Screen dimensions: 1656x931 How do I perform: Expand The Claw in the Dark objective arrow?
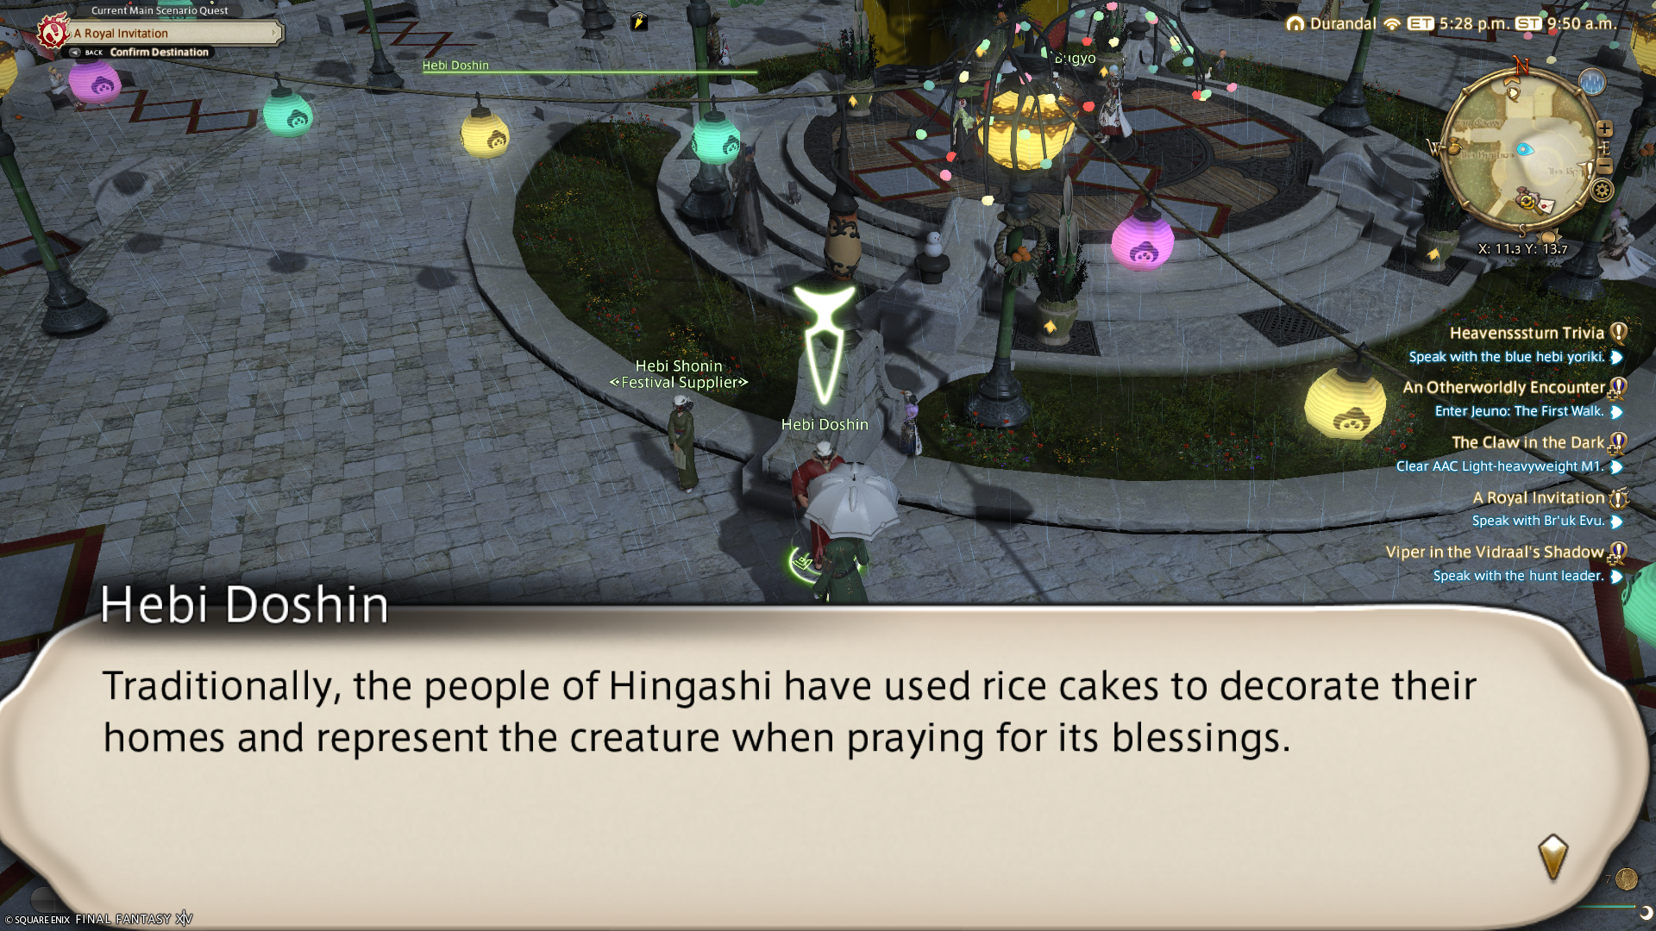pos(1616,466)
